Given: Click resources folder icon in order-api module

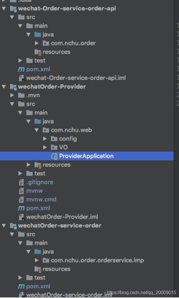Looking at the screenshot, I should point(38,52).
